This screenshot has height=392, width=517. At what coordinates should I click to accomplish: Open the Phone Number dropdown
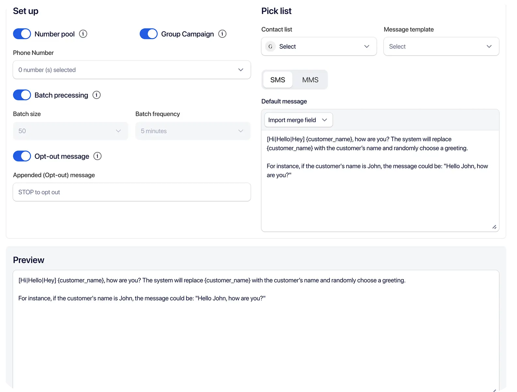pos(132,70)
